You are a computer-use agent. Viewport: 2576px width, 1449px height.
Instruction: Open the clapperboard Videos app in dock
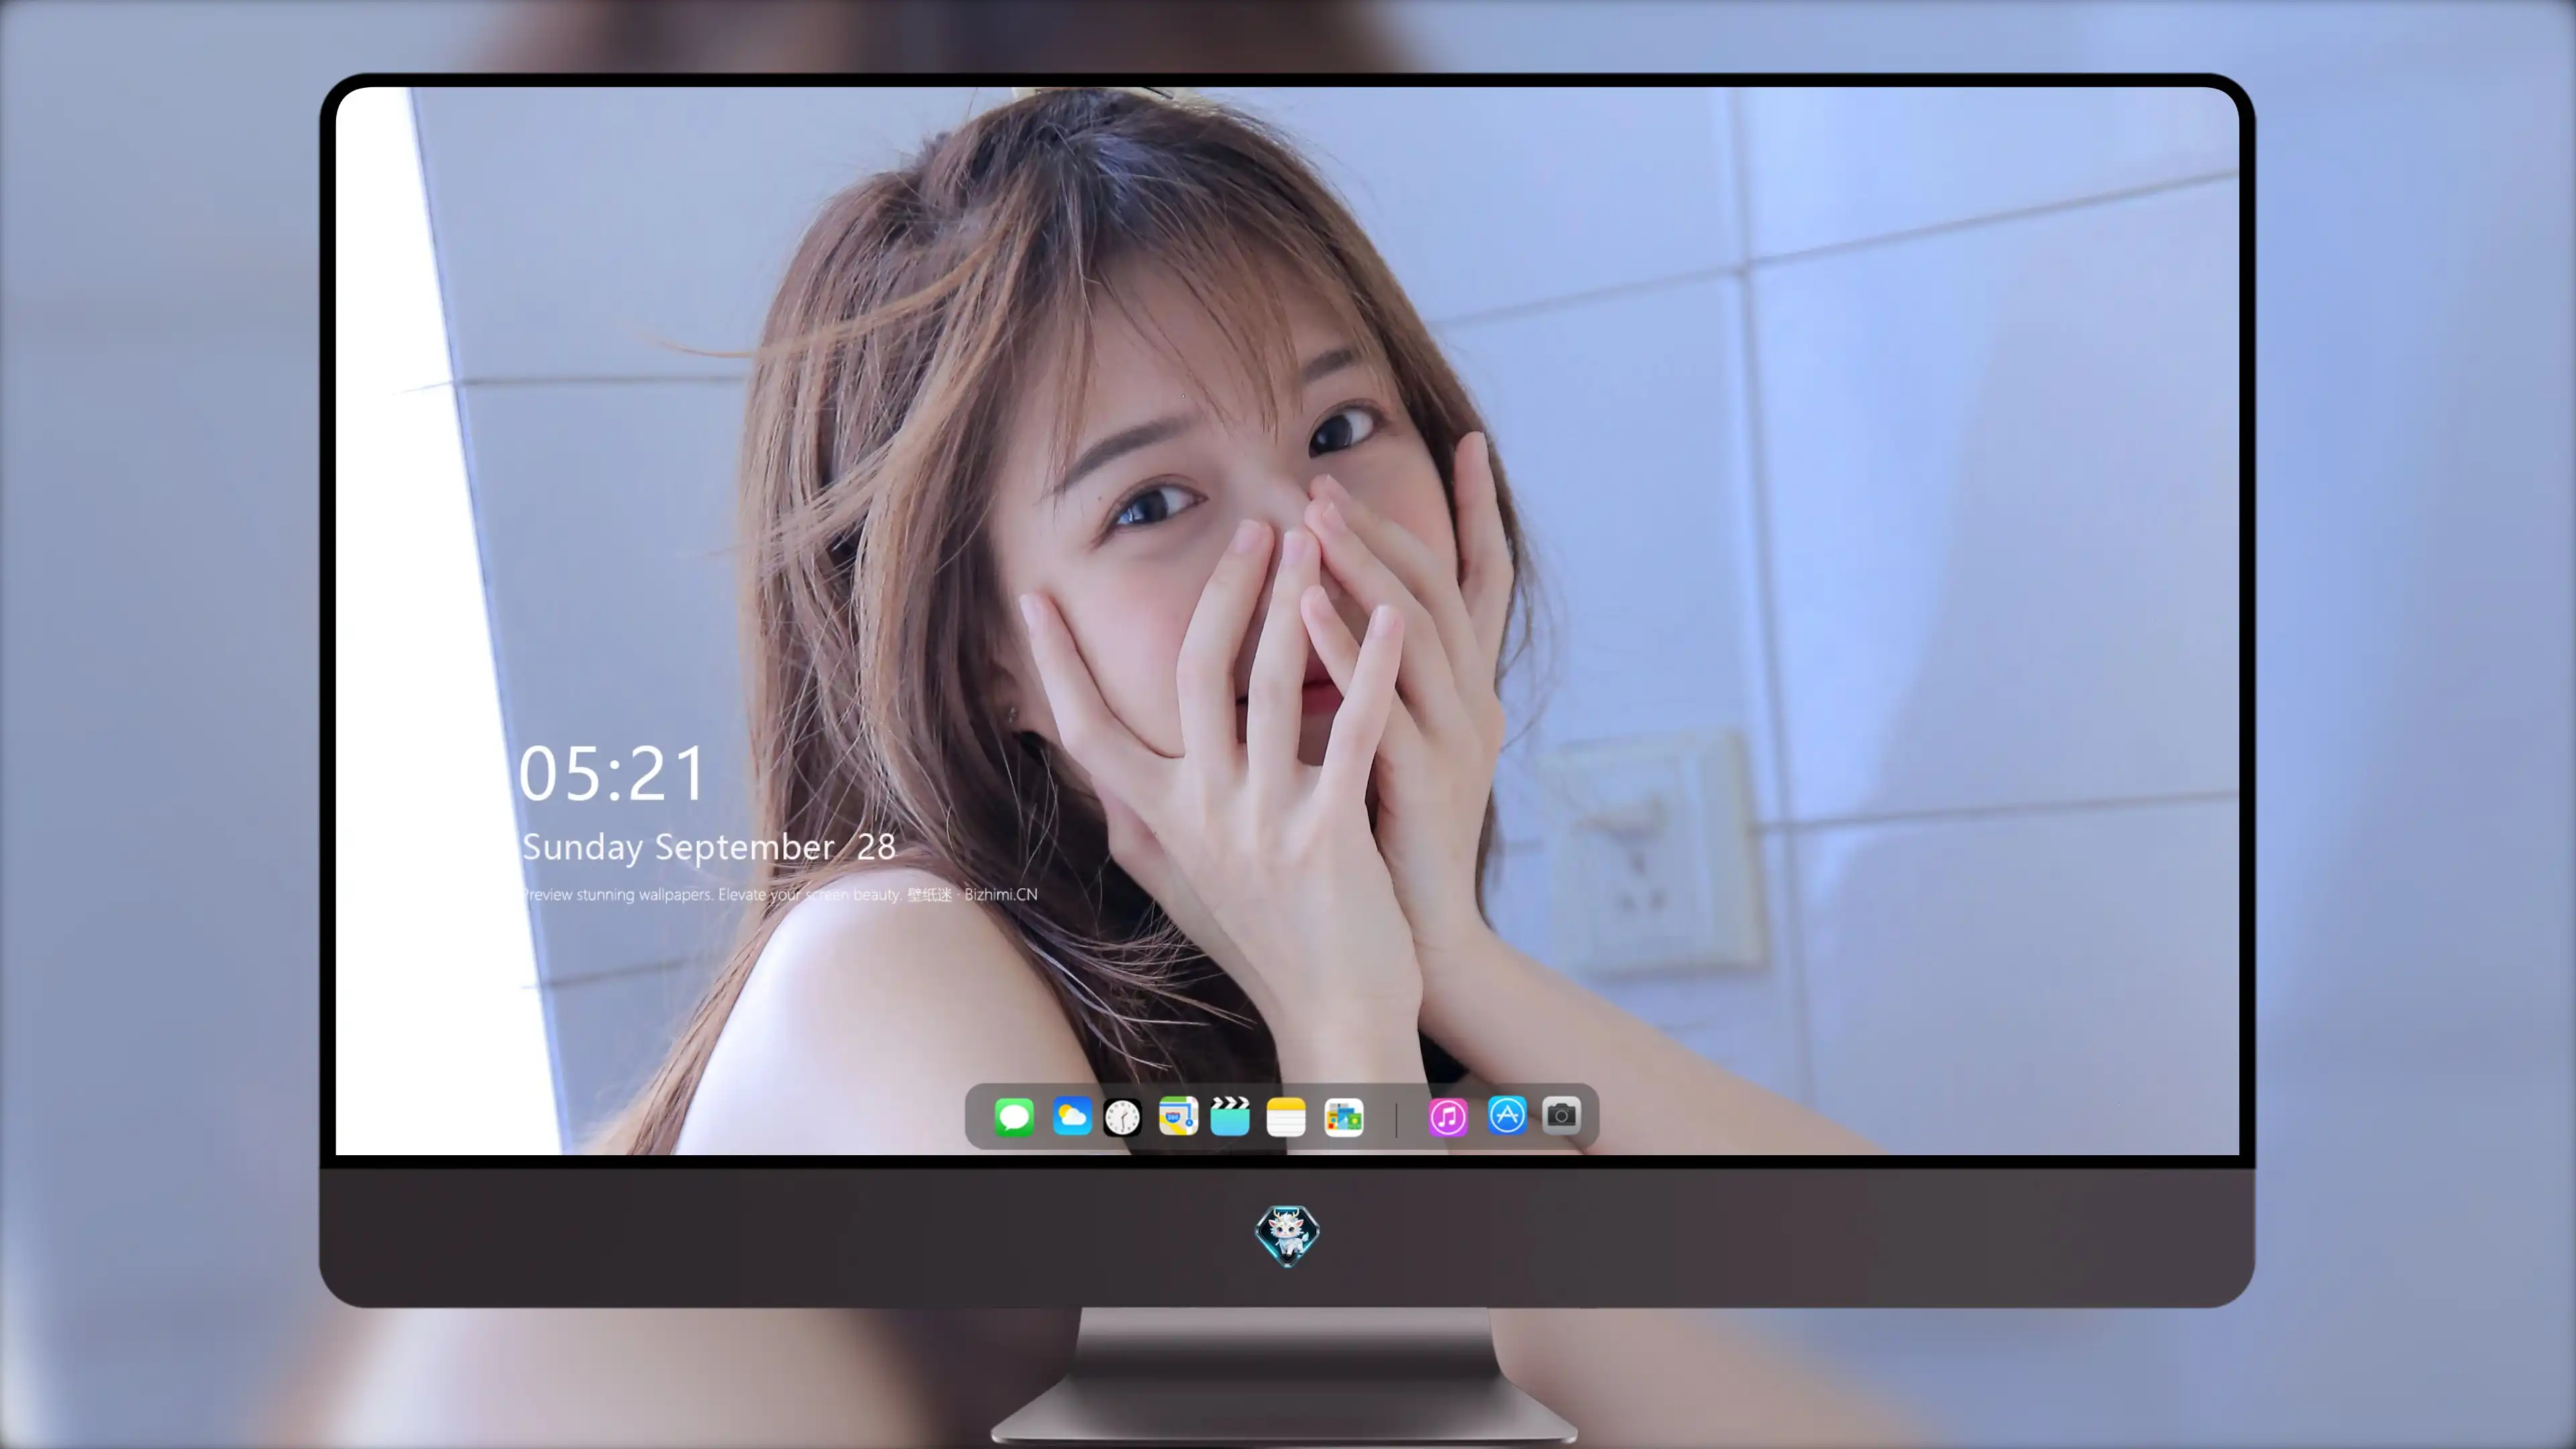pyautogui.click(x=1230, y=1116)
